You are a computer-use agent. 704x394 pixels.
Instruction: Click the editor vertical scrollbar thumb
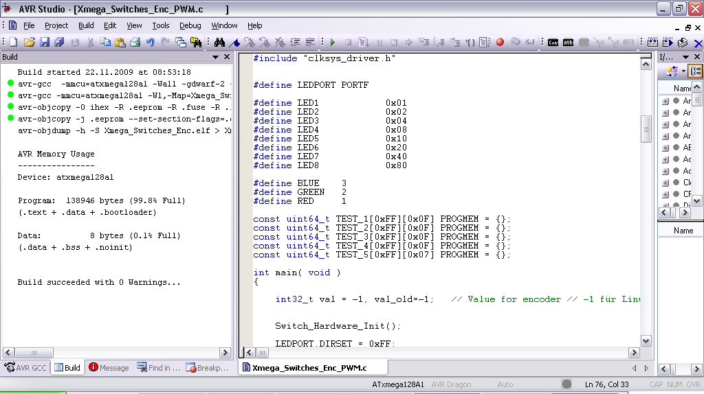click(646, 129)
